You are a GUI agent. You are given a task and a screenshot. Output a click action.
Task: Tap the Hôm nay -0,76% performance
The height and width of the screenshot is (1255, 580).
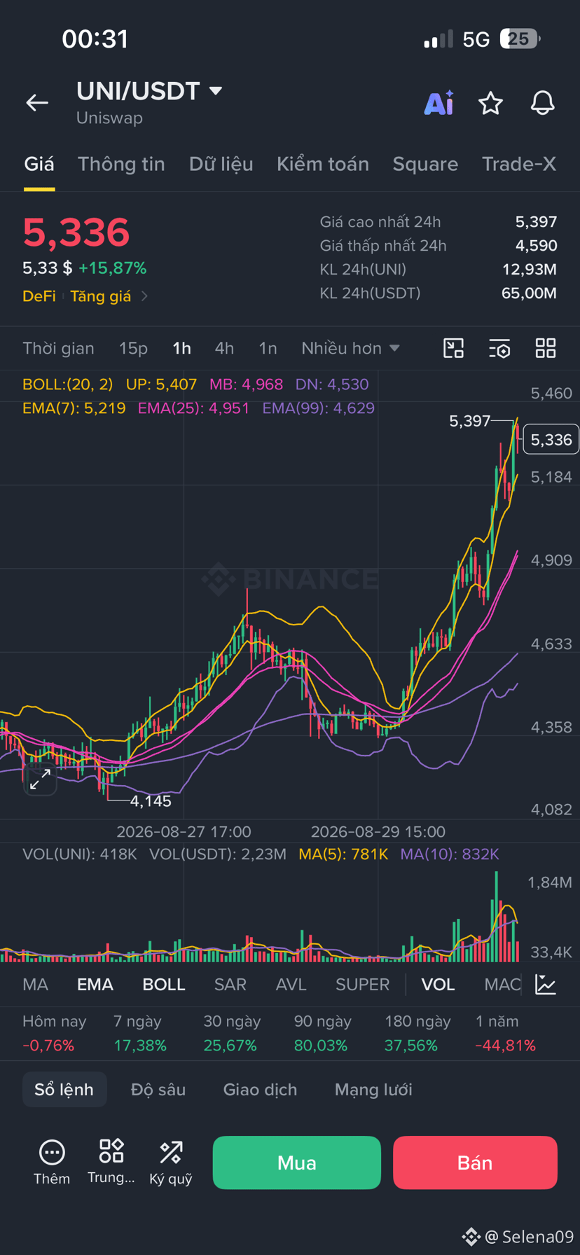pos(54,1033)
